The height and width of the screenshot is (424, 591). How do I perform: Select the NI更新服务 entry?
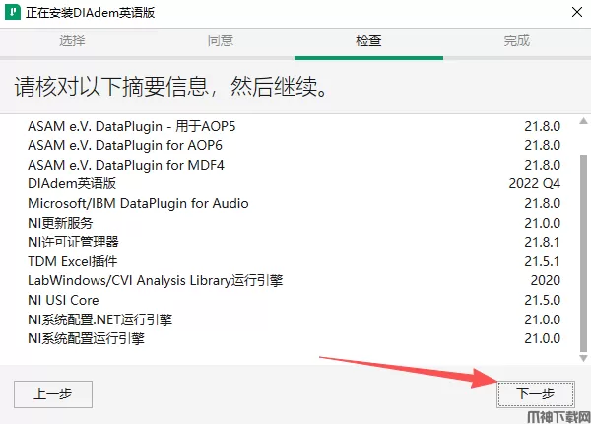pos(294,223)
